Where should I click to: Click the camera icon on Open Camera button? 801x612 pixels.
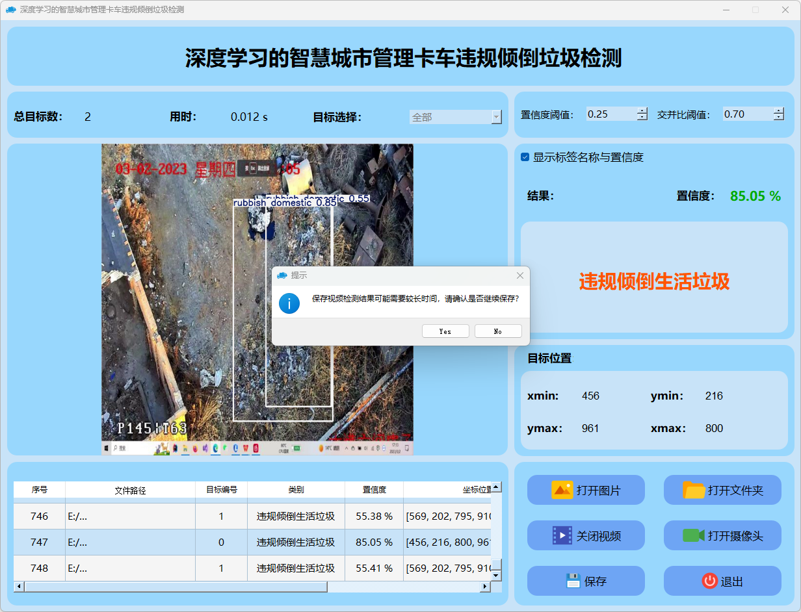click(x=694, y=535)
